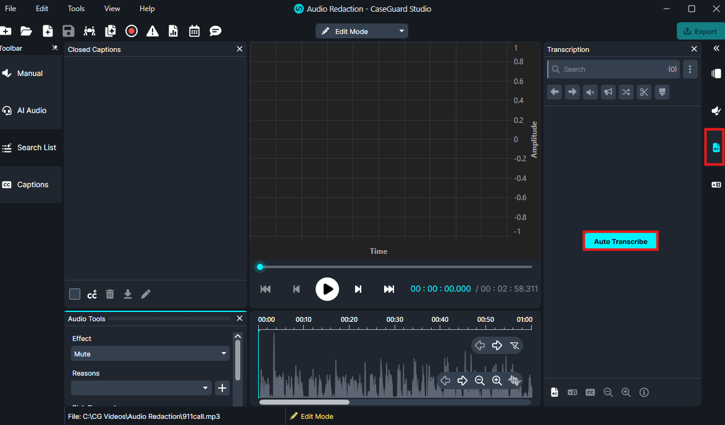Image resolution: width=725 pixels, height=425 pixels.
Task: Click the red record button in toolbar
Action: (x=131, y=31)
